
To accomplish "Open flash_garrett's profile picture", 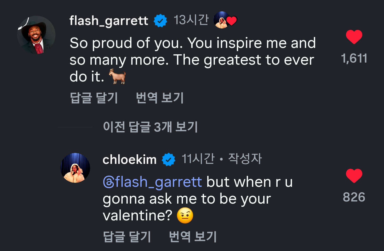I will [x=36, y=35].
